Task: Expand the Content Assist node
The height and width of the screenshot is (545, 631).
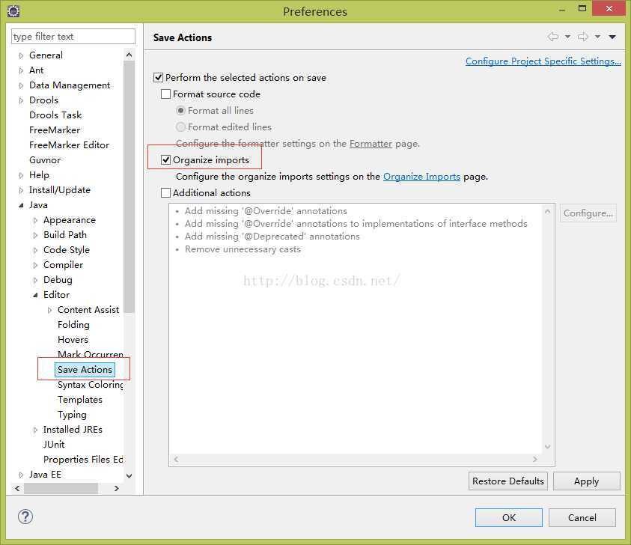Action: tap(50, 310)
